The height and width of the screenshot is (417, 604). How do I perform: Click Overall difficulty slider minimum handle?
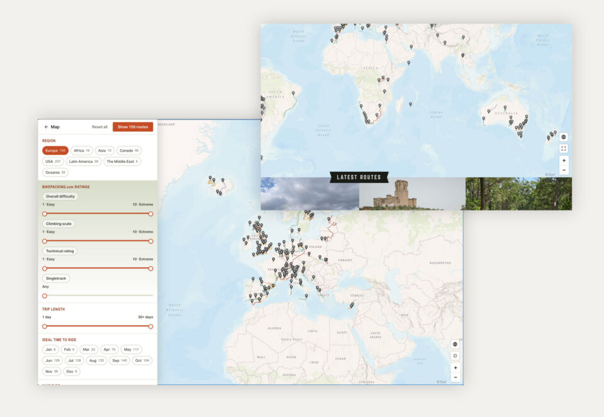click(45, 214)
